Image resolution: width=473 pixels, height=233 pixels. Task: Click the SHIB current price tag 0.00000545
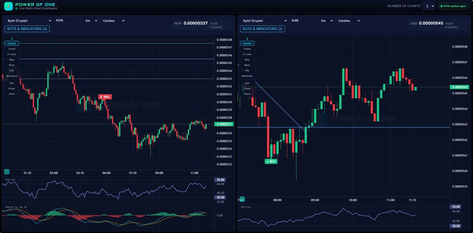[x=459, y=87]
